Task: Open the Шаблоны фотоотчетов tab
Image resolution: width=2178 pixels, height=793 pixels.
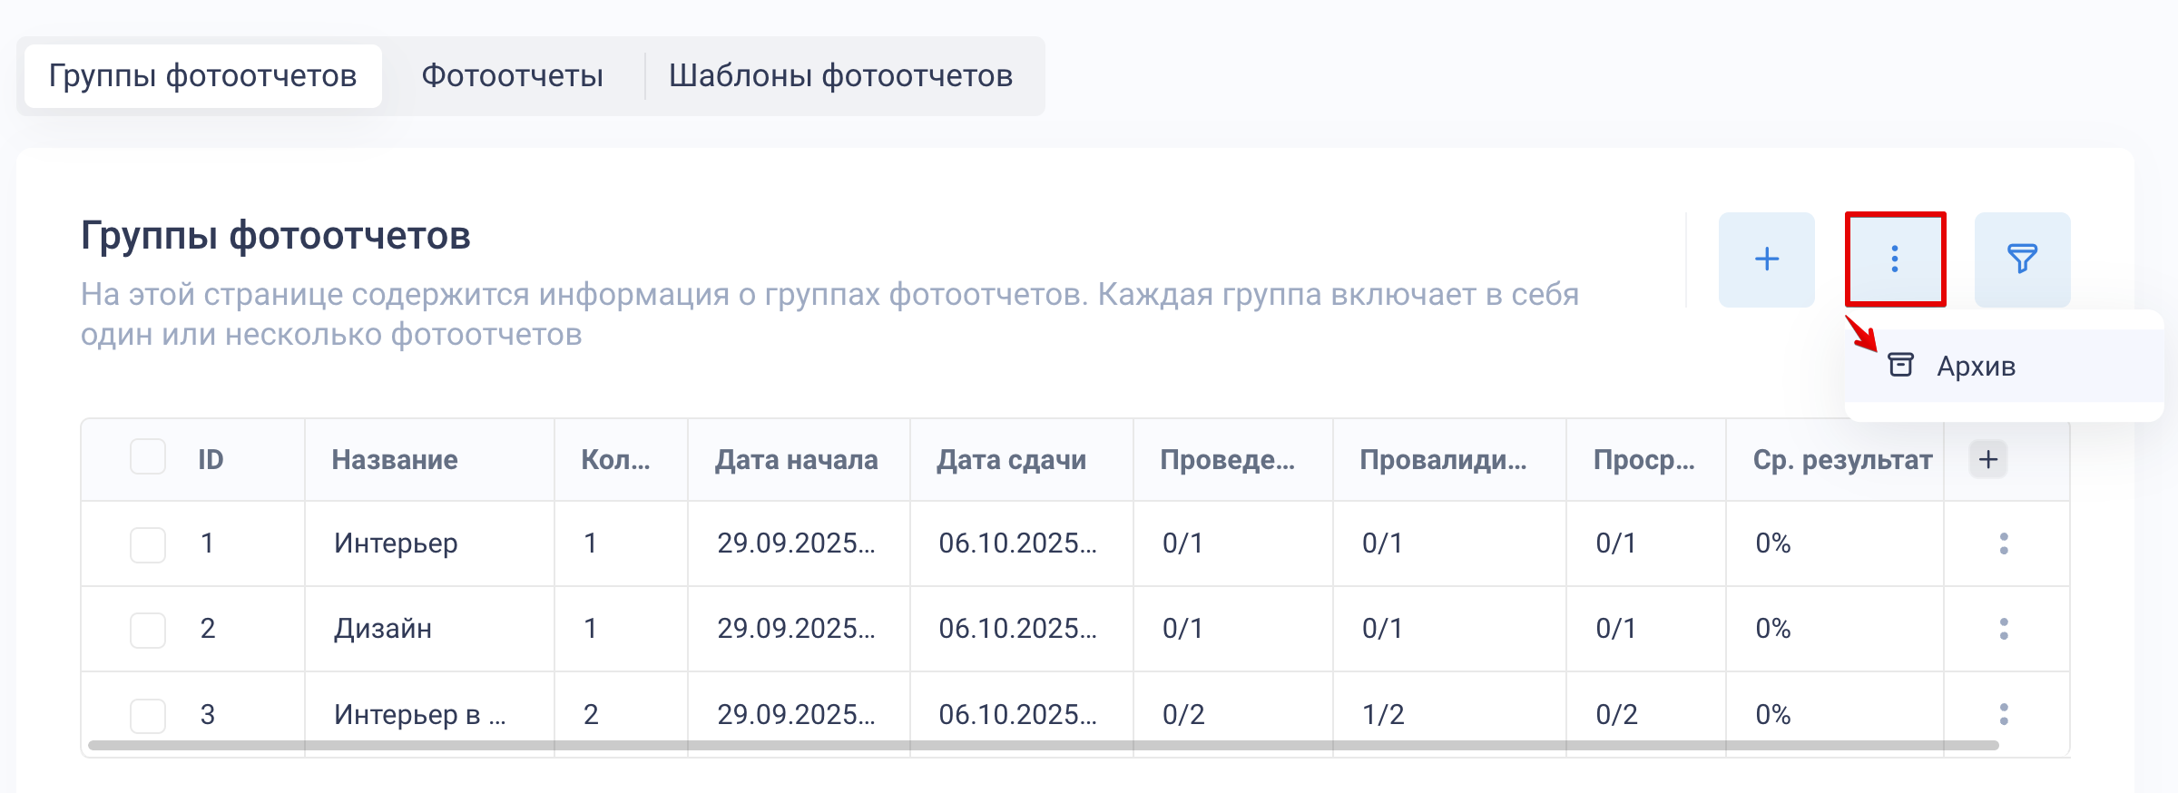Action: click(840, 76)
